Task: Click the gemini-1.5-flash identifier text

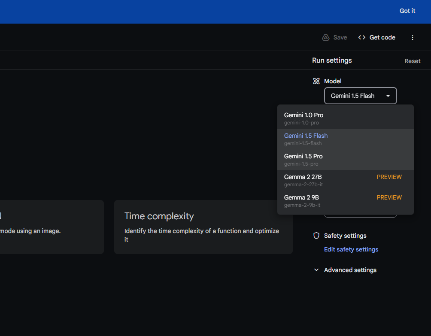Action: pyautogui.click(x=303, y=143)
